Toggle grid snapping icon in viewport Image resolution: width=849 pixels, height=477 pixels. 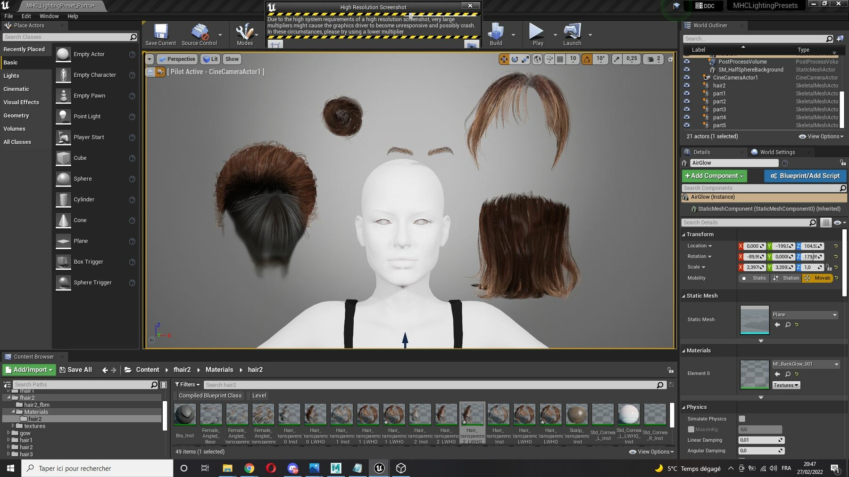tap(560, 59)
